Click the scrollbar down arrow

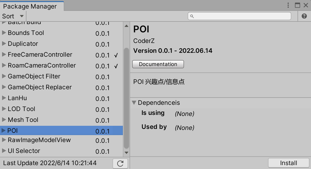tap(126, 153)
